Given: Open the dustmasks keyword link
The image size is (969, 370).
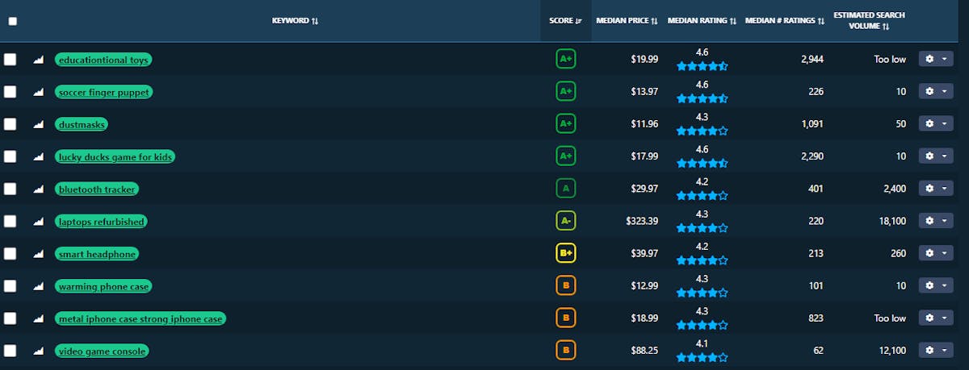Looking at the screenshot, I should click(x=82, y=124).
